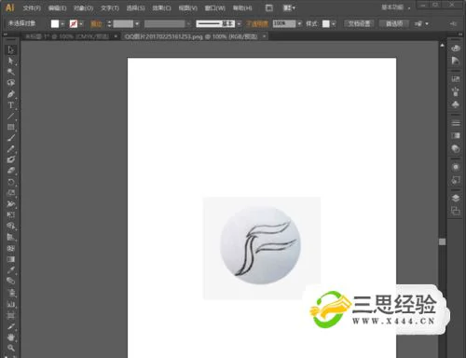The width and height of the screenshot is (466, 358).
Task: Select the Gradient tool in toolbox
Action: pos(11,259)
